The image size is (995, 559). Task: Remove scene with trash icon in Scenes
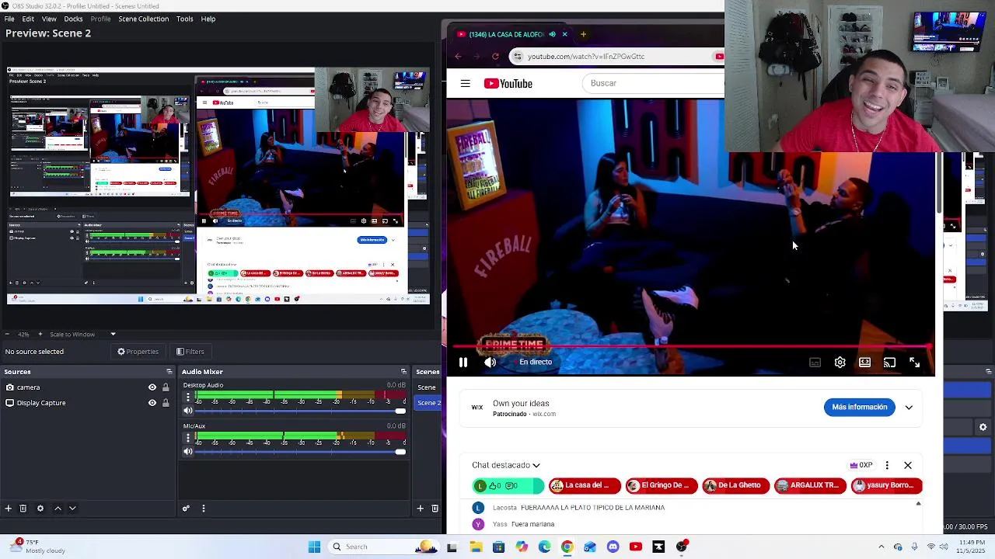coord(435,509)
